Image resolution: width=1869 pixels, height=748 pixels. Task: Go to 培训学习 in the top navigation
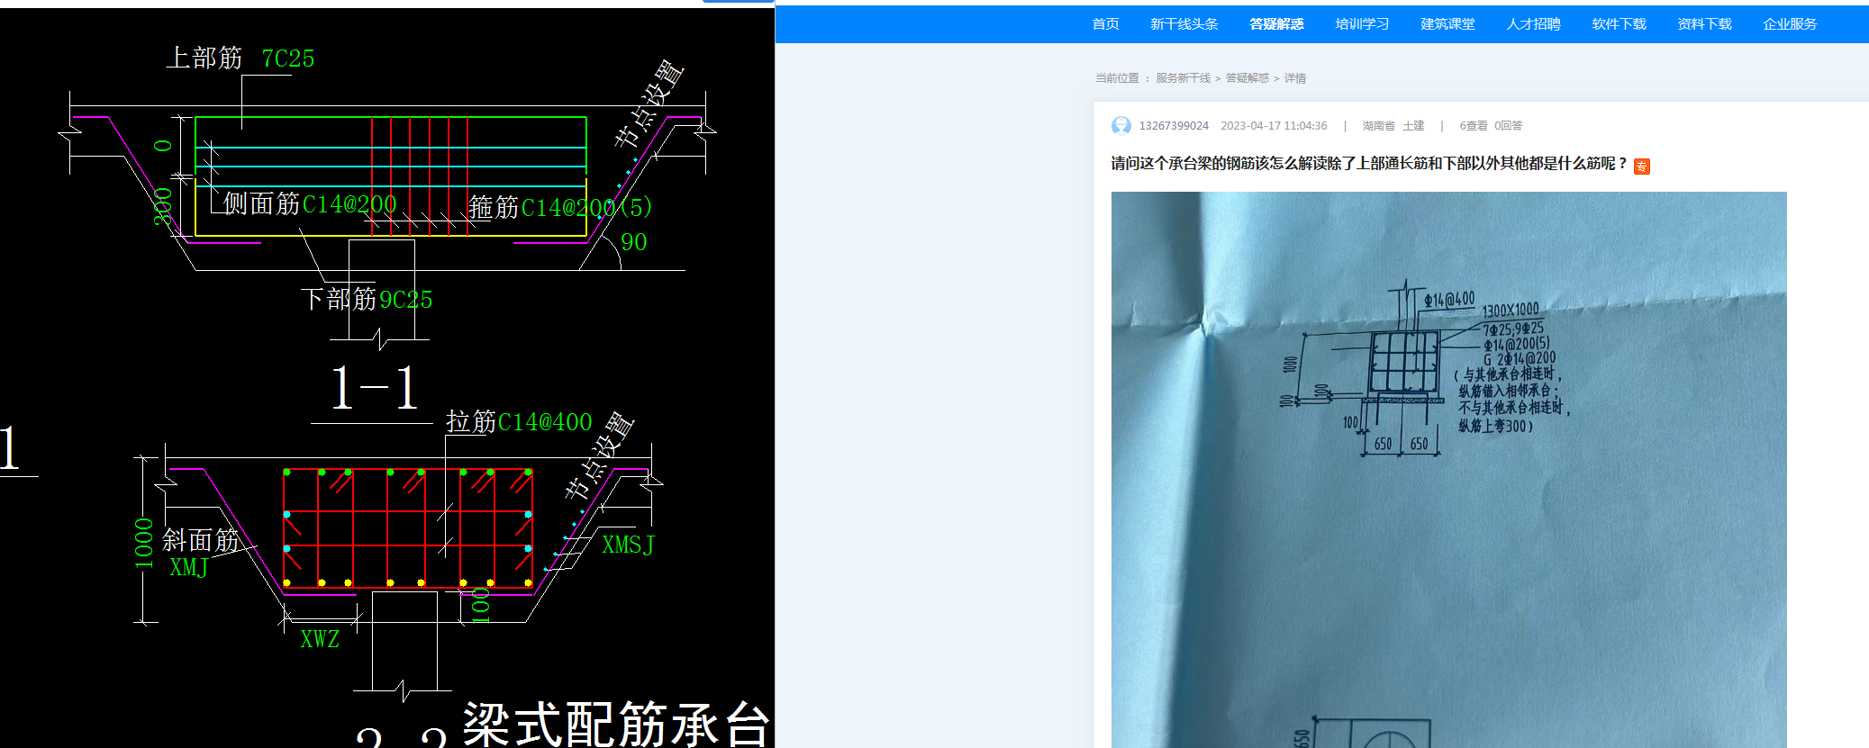click(1362, 24)
